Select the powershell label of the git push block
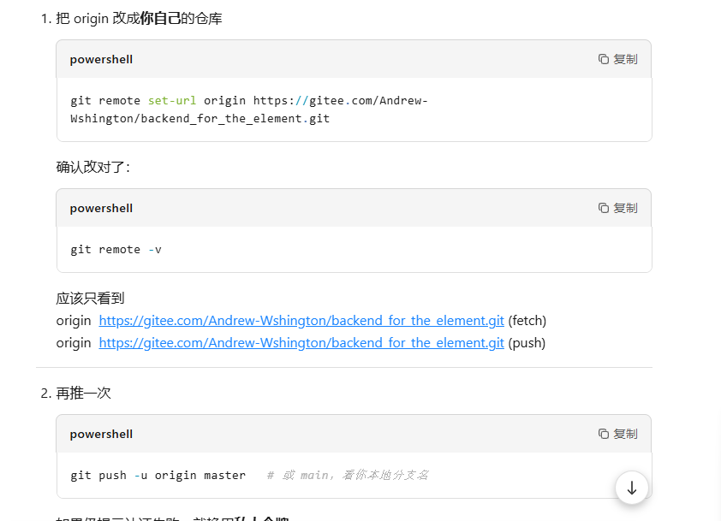Screen dimensions: 721x521 pos(101,434)
